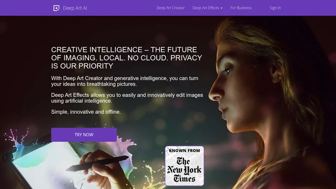Image resolution: width=336 pixels, height=189 pixels.
Task: Click the Deep Art AI sparkle logo icon
Action: pos(56,8)
